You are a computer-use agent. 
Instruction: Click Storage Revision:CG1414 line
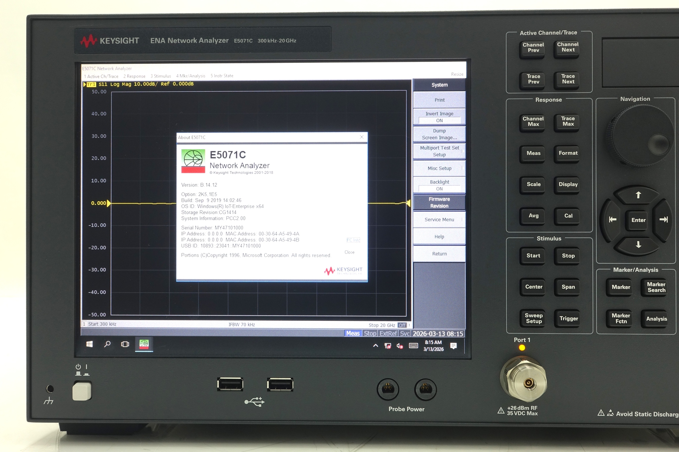coord(209,213)
